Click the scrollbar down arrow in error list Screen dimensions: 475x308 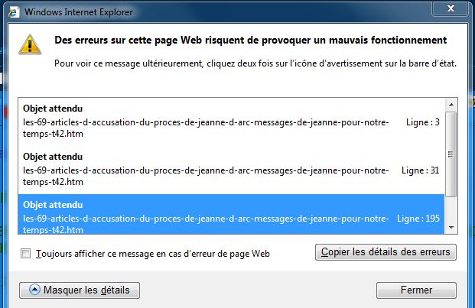(451, 228)
